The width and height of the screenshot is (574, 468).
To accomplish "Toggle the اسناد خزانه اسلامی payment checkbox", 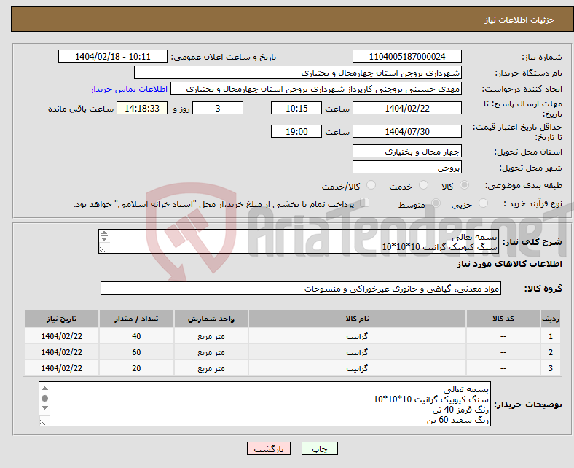I will (365, 203).
